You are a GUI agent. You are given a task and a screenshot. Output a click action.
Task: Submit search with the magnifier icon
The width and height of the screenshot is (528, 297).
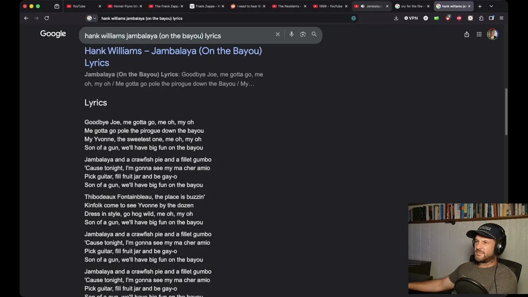click(314, 35)
